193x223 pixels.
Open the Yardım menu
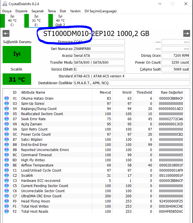75,11
